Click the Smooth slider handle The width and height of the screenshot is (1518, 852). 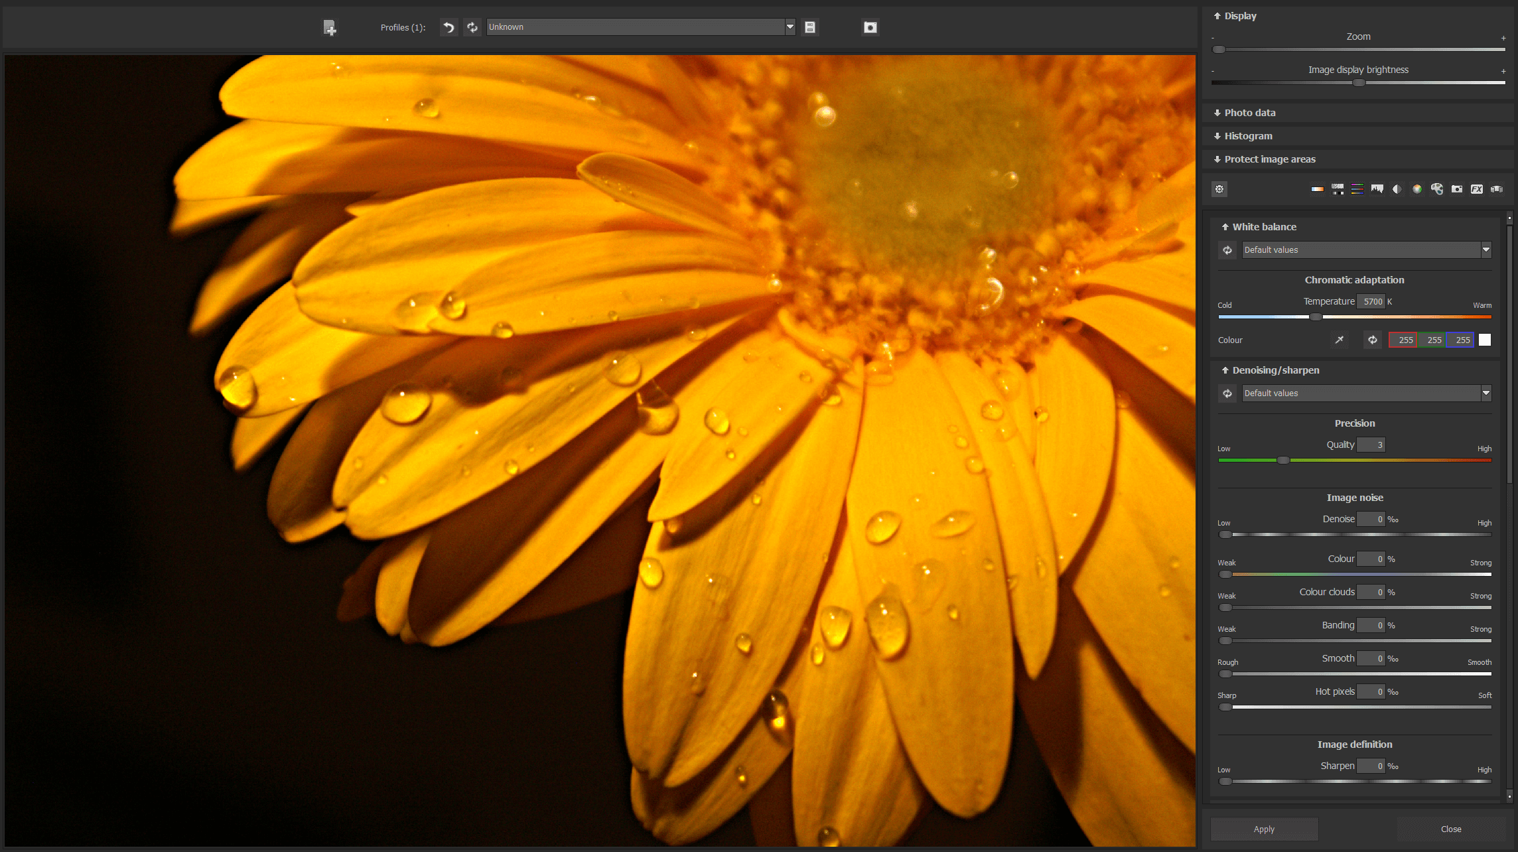(1225, 674)
